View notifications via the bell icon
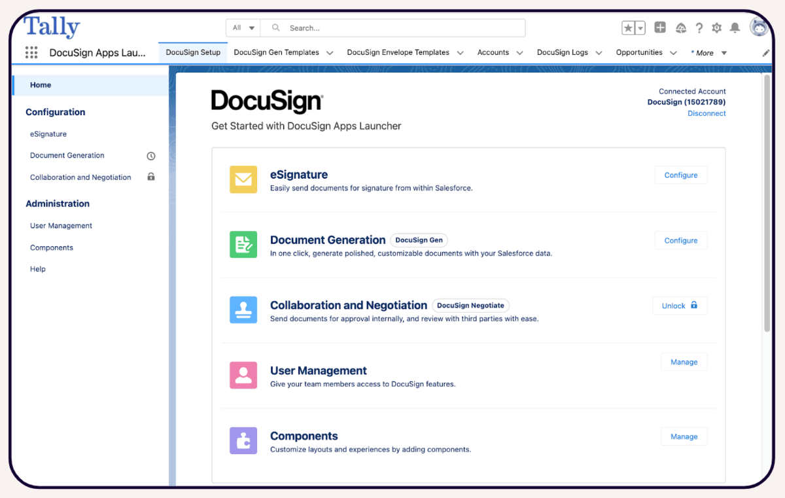785x498 pixels. click(734, 27)
